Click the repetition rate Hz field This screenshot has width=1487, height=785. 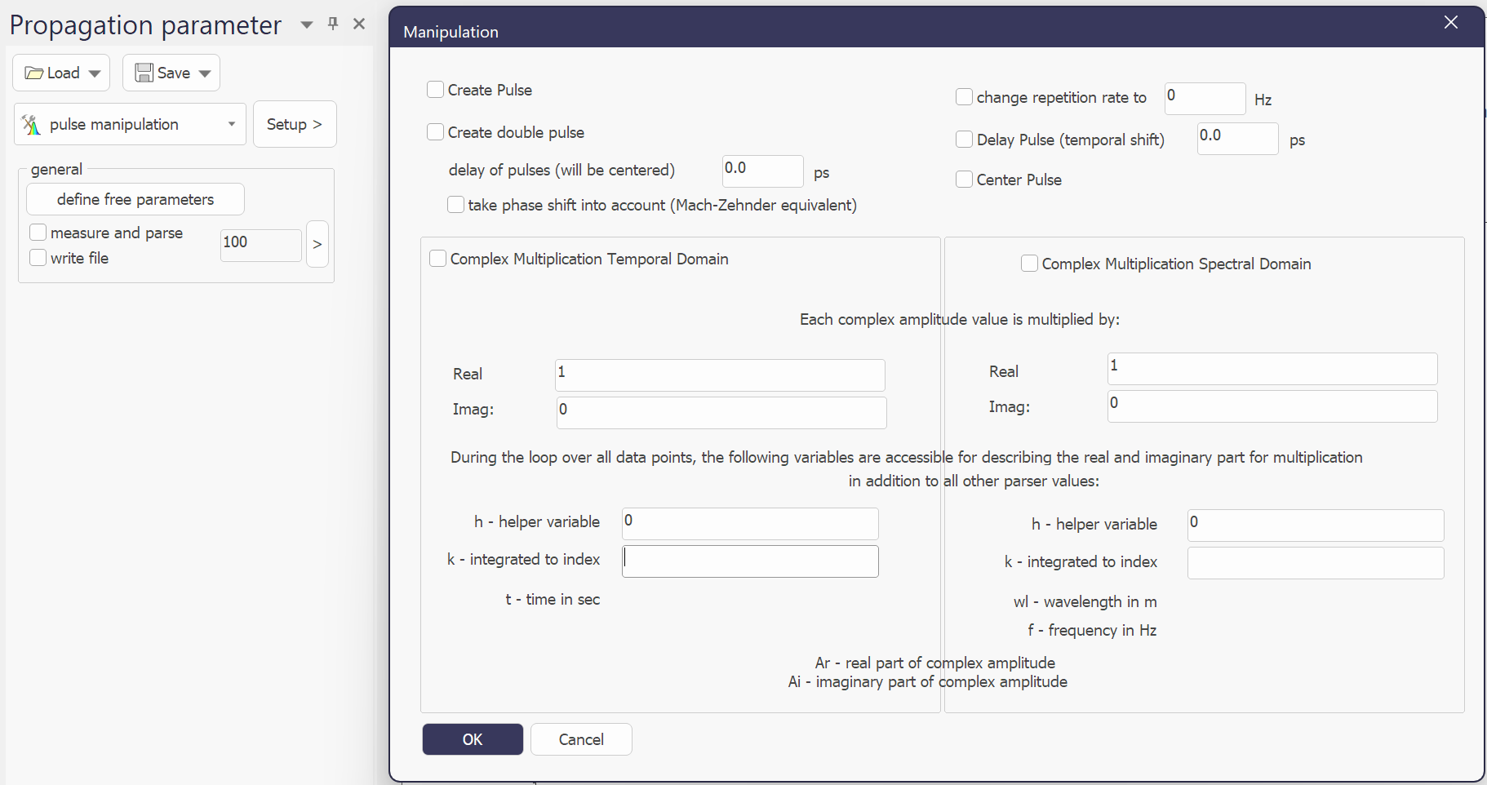click(1205, 99)
